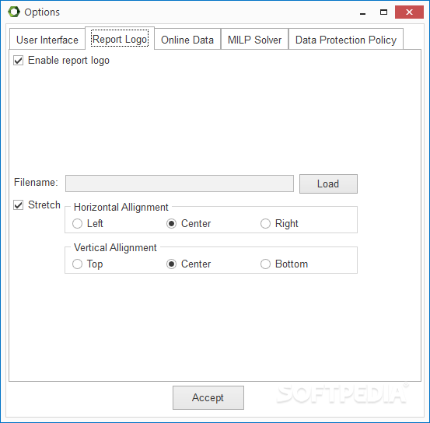Select Right horizontal alignment
The height and width of the screenshot is (423, 430).
(x=265, y=223)
